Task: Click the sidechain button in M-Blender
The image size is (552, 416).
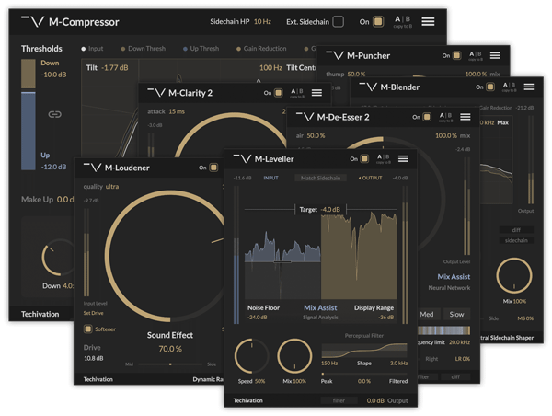Action: pos(516,240)
